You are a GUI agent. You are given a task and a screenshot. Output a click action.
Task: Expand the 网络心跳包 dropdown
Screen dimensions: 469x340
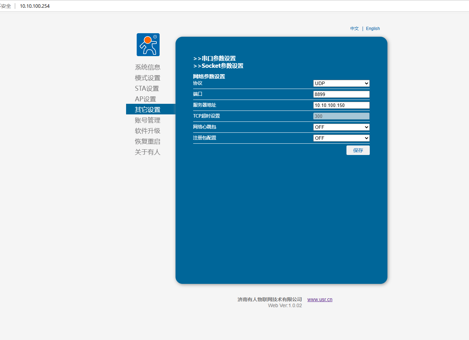[x=341, y=127]
